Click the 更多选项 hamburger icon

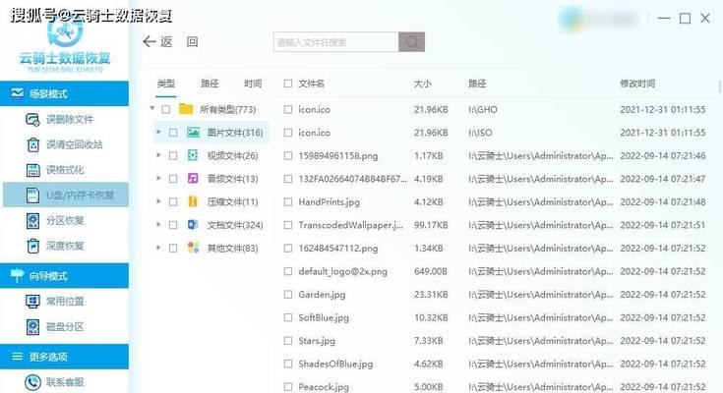17,357
